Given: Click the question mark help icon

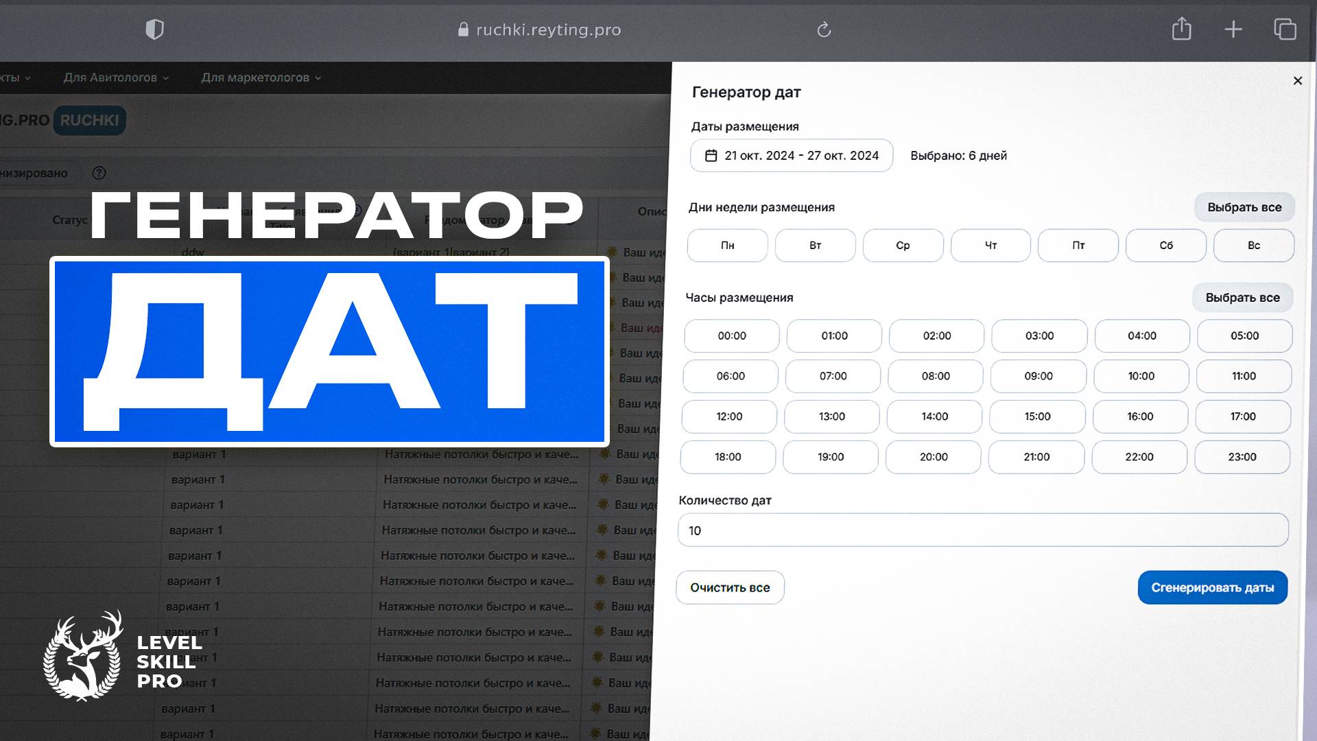Looking at the screenshot, I should [99, 173].
